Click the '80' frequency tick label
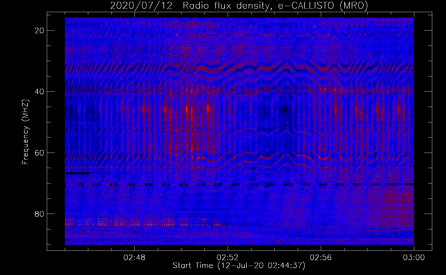Screen dimensions: 446x275 [x=40, y=214]
